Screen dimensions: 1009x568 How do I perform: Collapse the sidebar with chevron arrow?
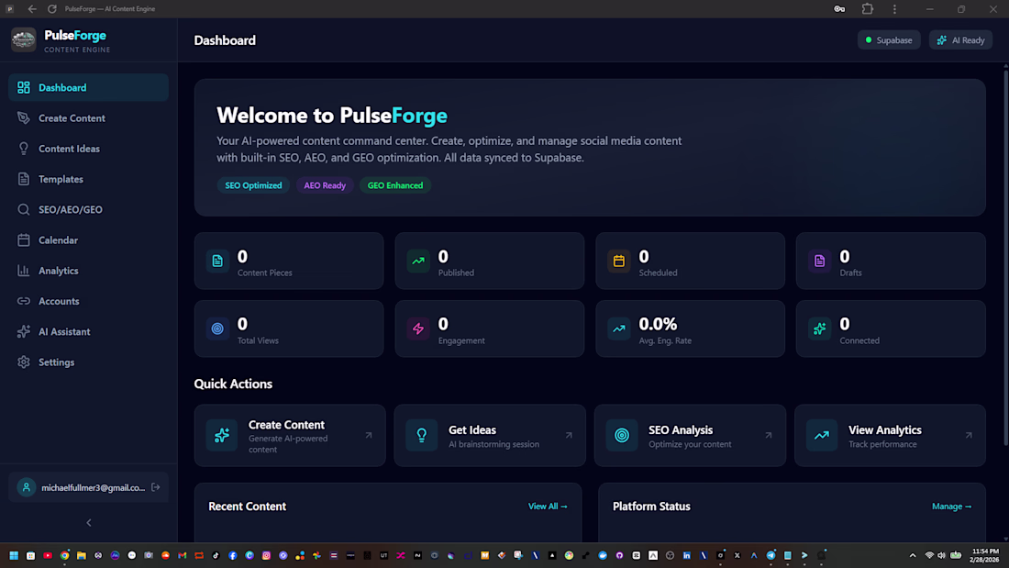[89, 523]
